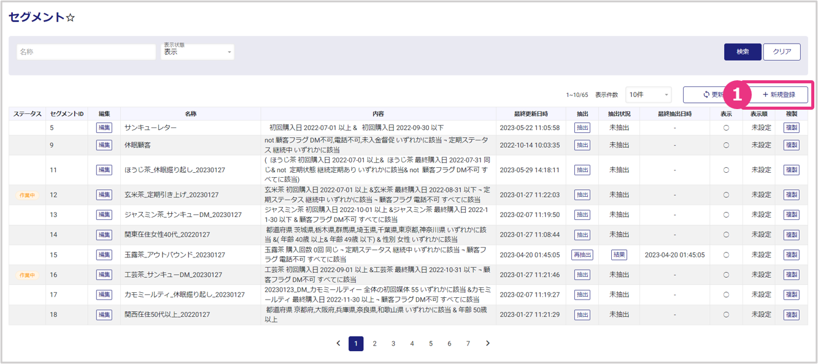Click 複製 for segment ID 12
Viewport: 818px width, 364px height.
pos(792,195)
